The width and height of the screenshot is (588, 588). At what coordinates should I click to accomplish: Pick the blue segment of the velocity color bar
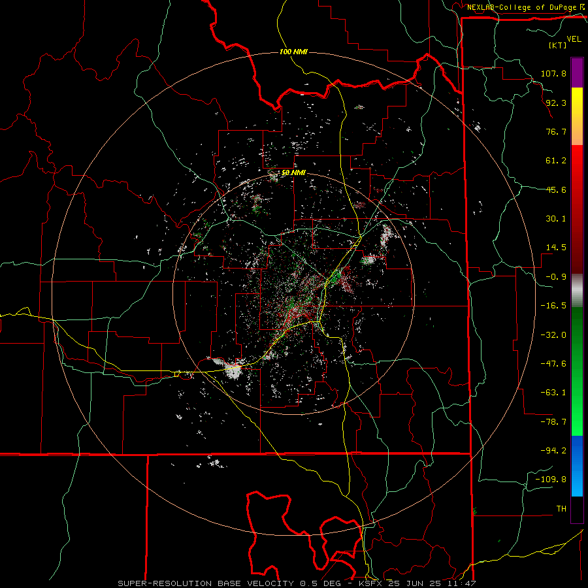click(x=577, y=466)
